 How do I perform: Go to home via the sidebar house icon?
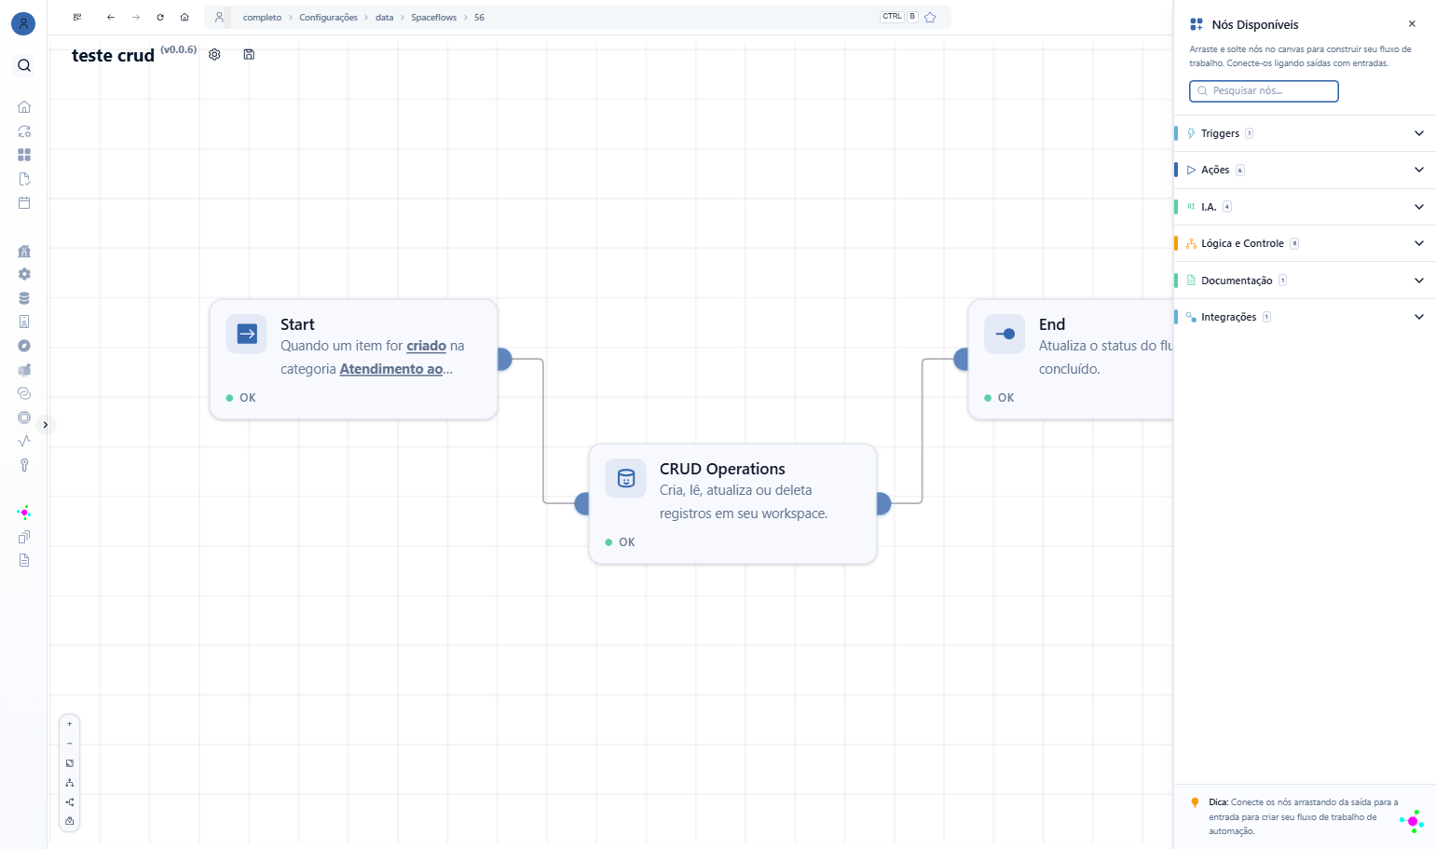[24, 107]
